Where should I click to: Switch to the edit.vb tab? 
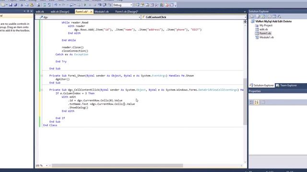pyautogui.click(x=40, y=11)
